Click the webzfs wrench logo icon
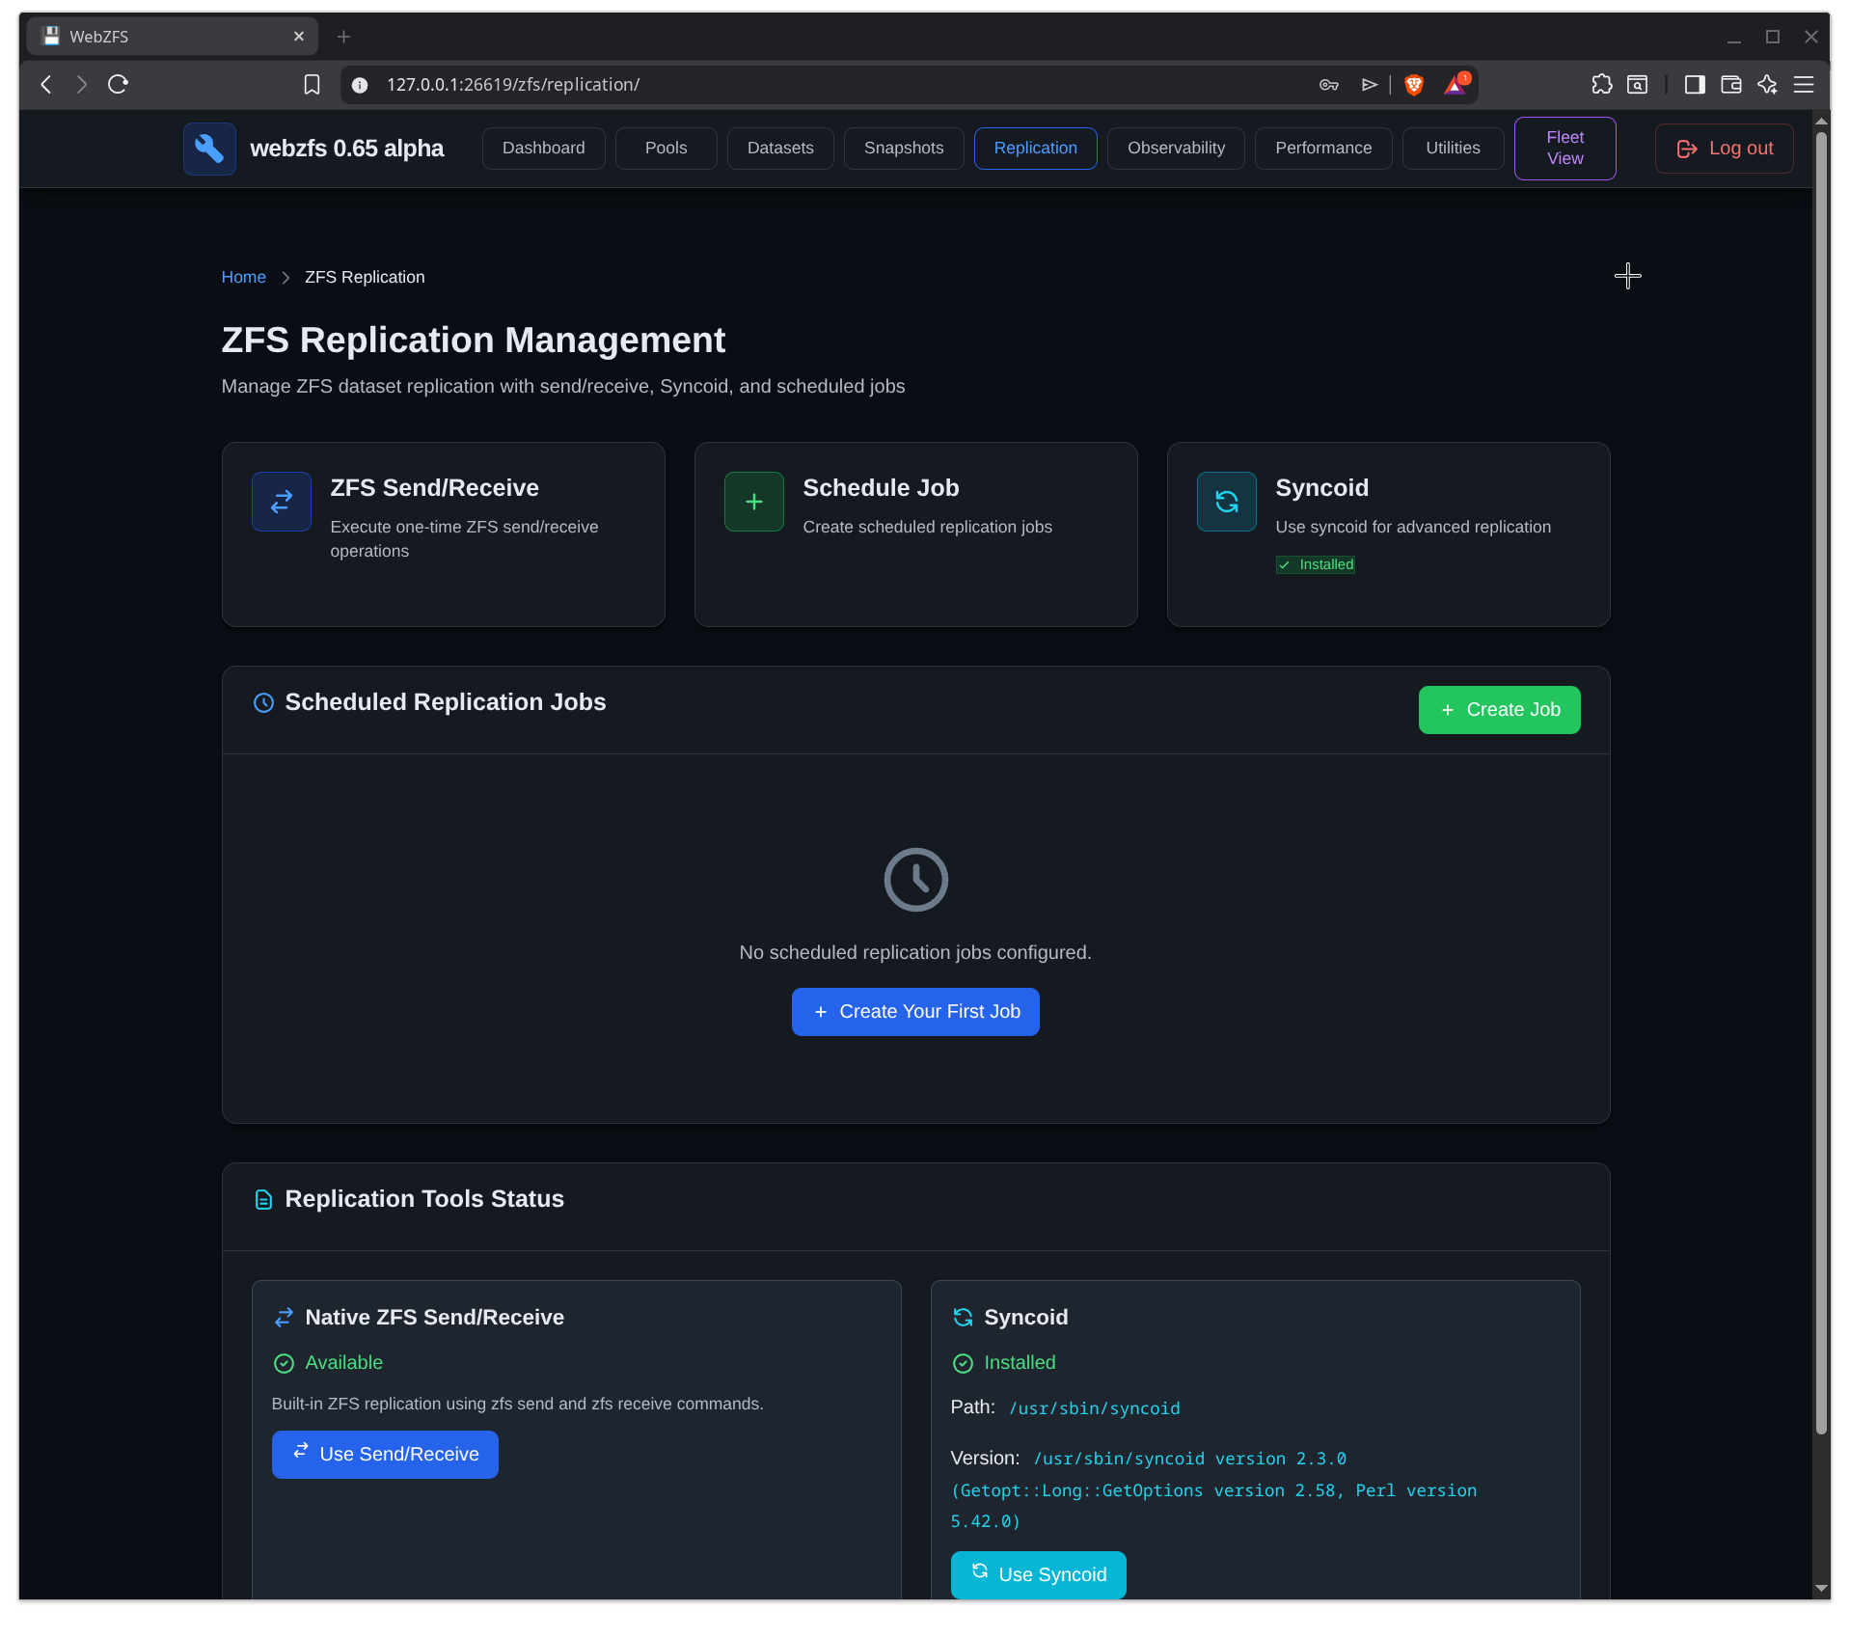This screenshot has height=1638, width=1850. point(208,148)
